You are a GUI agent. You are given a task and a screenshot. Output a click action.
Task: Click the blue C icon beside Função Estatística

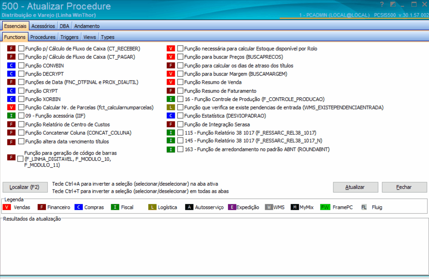click(171, 116)
